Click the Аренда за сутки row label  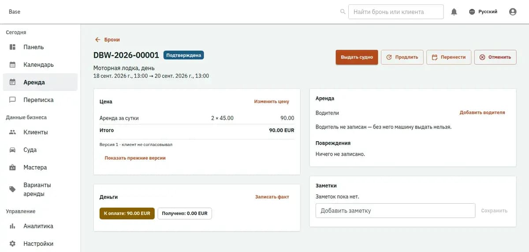point(119,118)
